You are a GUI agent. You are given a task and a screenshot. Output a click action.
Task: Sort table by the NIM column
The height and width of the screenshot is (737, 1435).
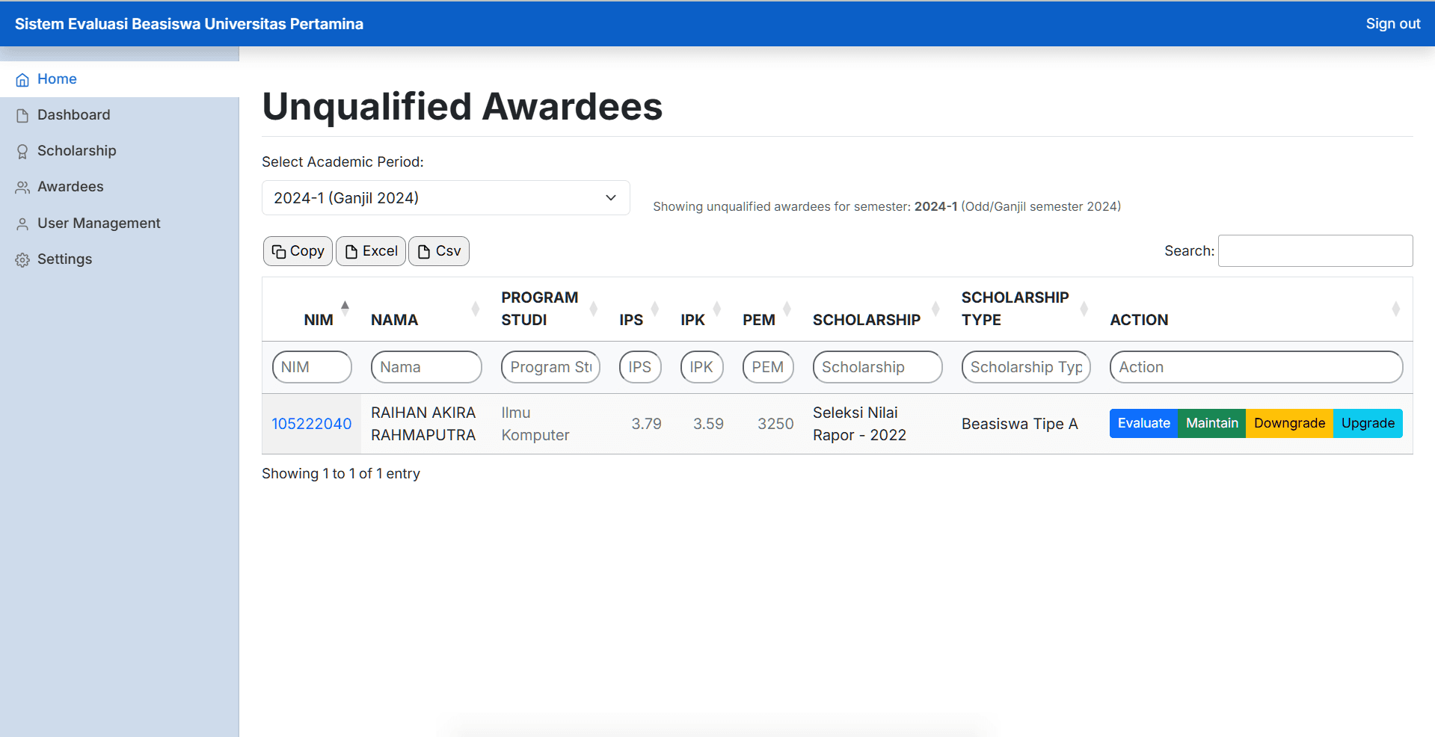click(319, 319)
